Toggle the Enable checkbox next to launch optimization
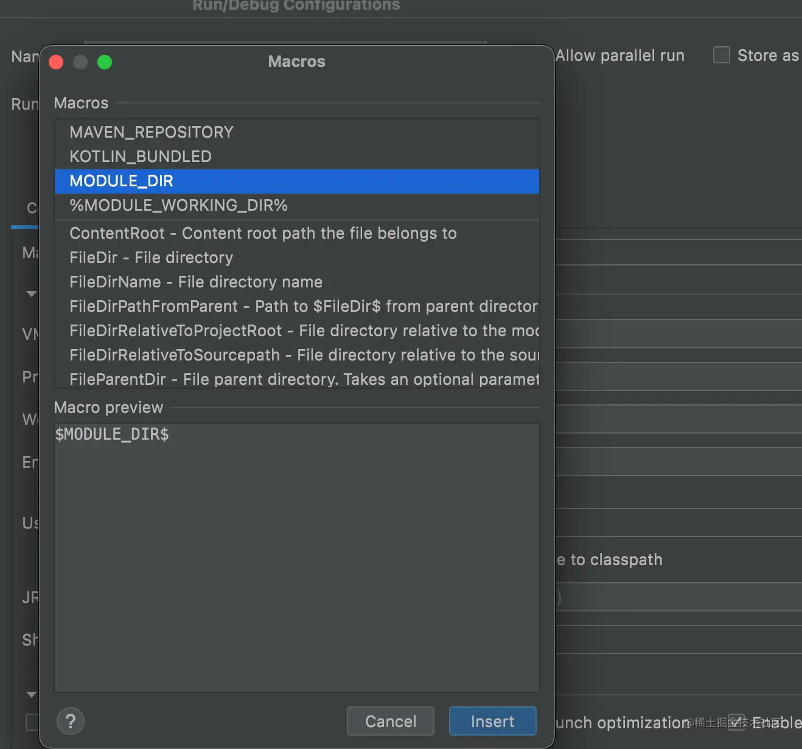This screenshot has width=802, height=749. click(736, 722)
